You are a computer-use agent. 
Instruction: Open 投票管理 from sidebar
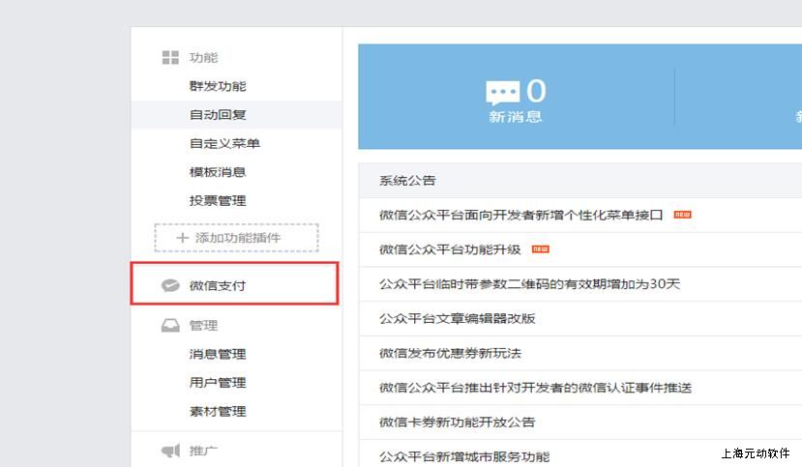point(218,201)
